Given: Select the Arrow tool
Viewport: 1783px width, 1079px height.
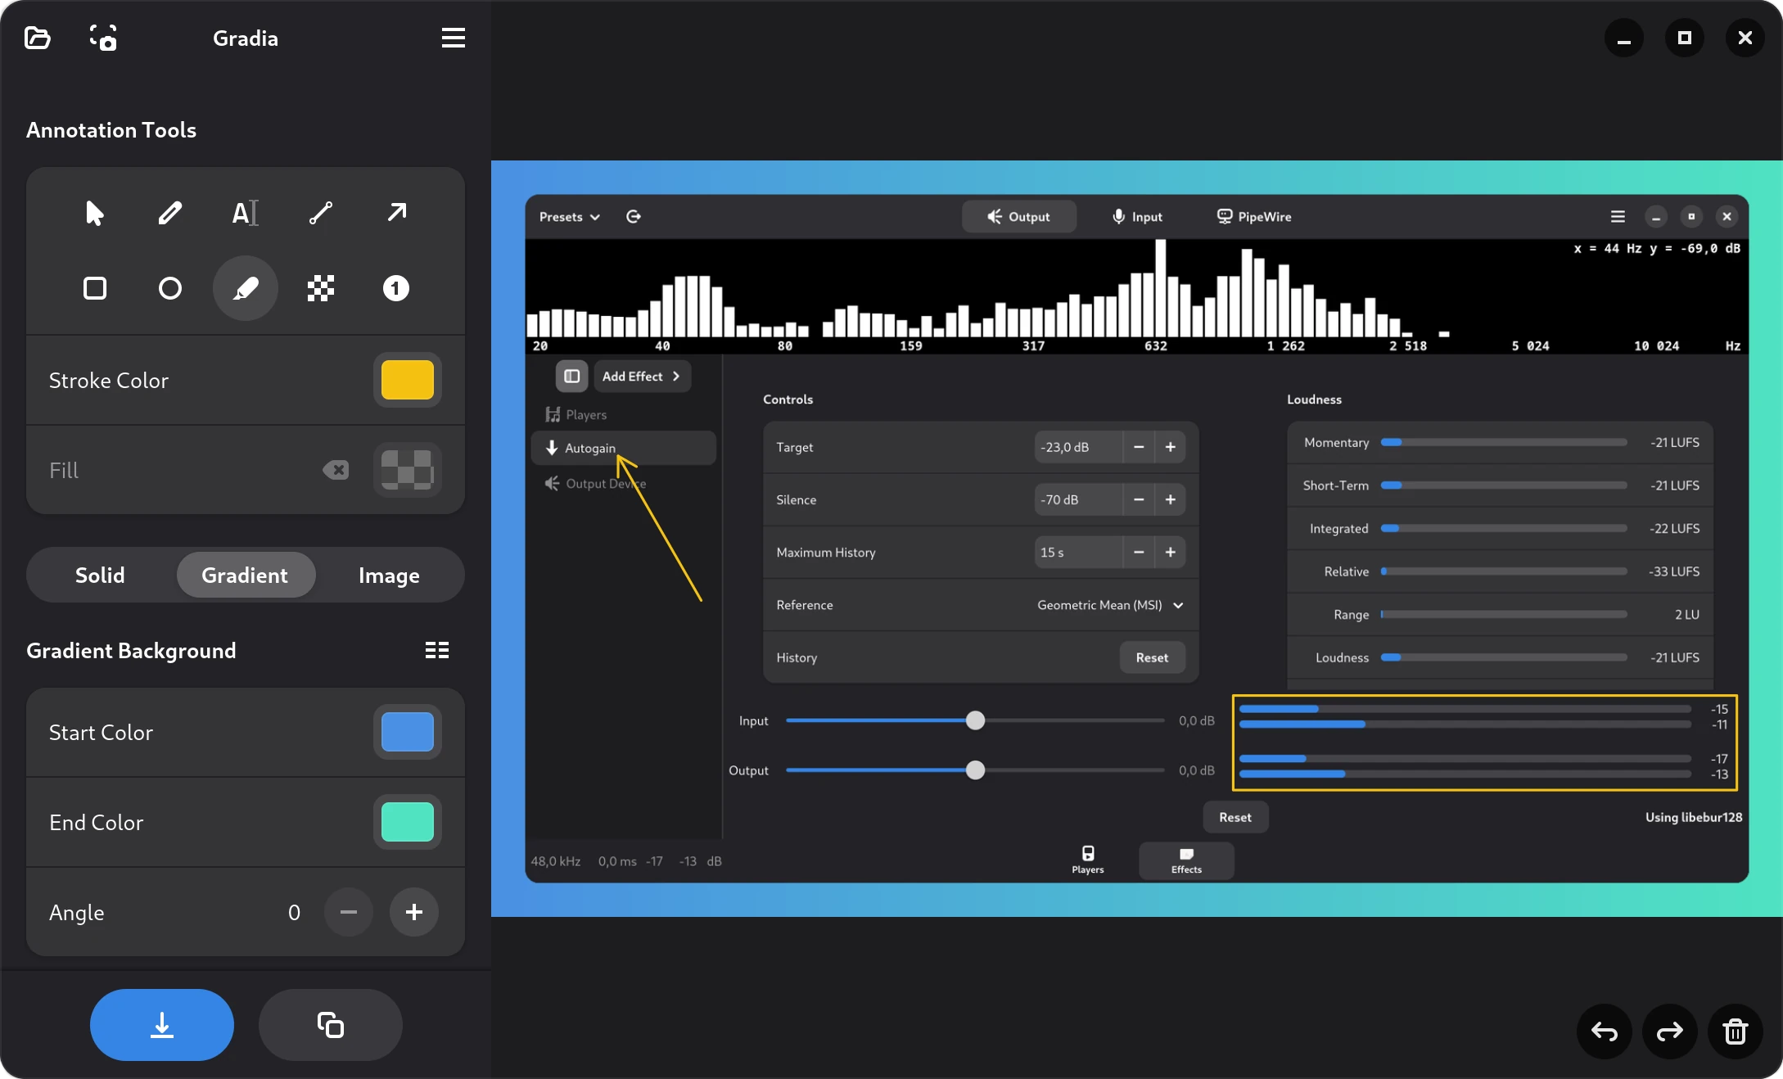Looking at the screenshot, I should pyautogui.click(x=396, y=213).
